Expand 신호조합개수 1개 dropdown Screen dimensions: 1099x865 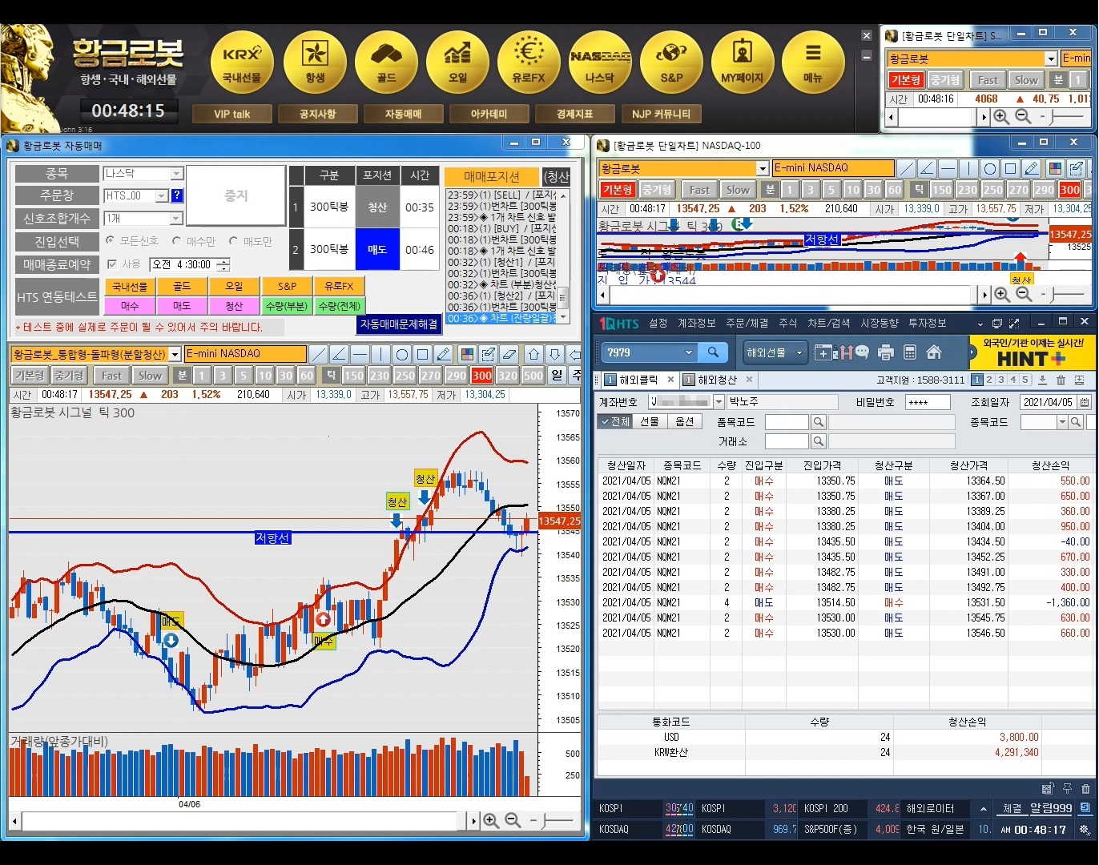(177, 219)
